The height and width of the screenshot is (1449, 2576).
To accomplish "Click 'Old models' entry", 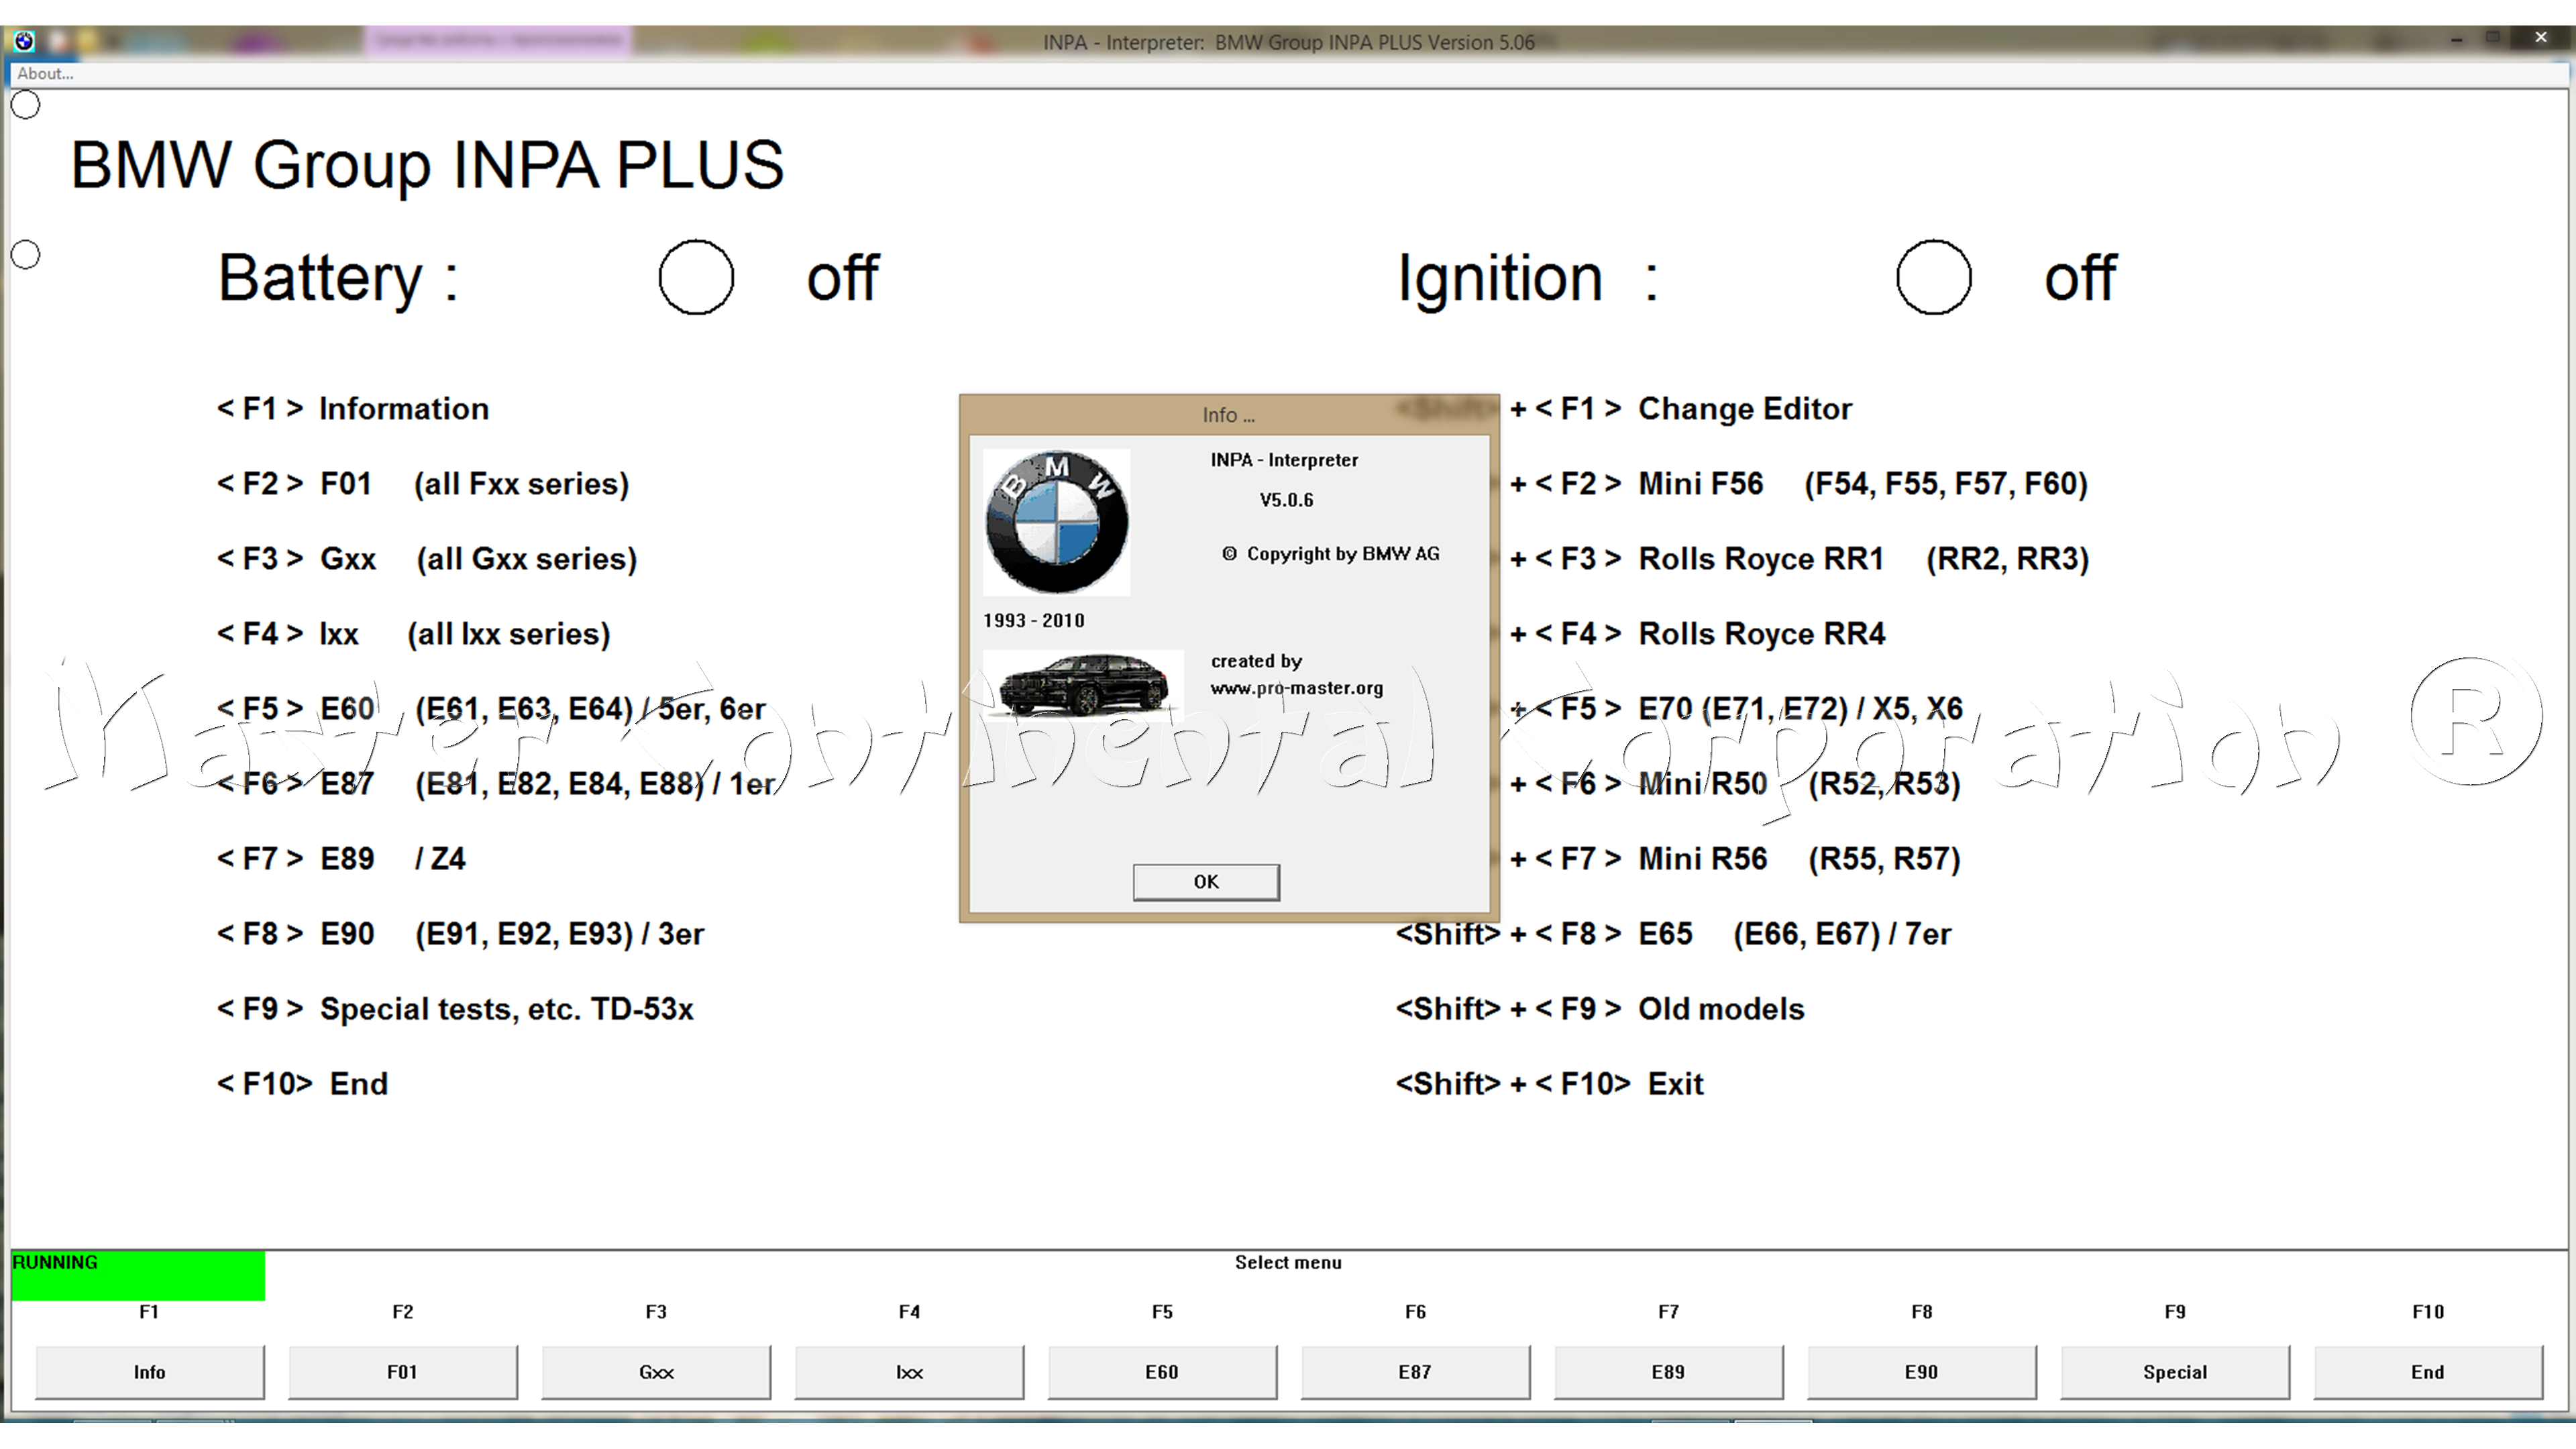I will 1721,1009.
